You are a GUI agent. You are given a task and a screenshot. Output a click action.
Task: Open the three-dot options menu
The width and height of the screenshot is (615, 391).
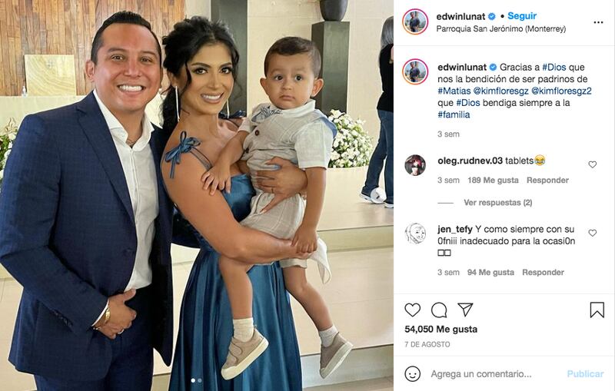click(598, 22)
